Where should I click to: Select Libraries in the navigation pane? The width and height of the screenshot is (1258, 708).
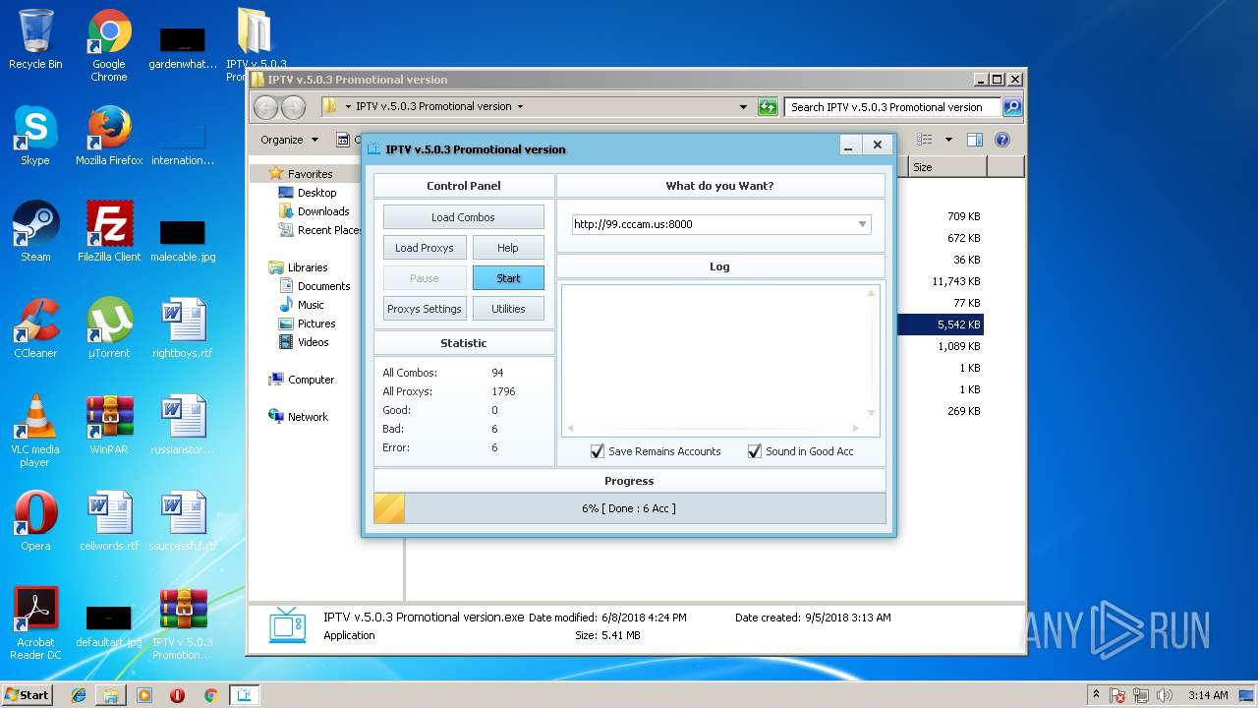298,267
